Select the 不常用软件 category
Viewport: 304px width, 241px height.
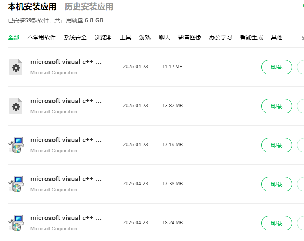(41, 37)
